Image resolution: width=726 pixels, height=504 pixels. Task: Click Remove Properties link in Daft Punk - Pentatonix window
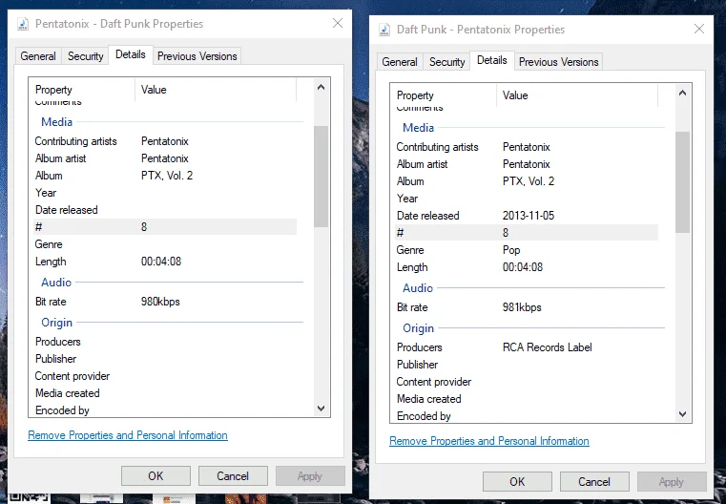489,441
